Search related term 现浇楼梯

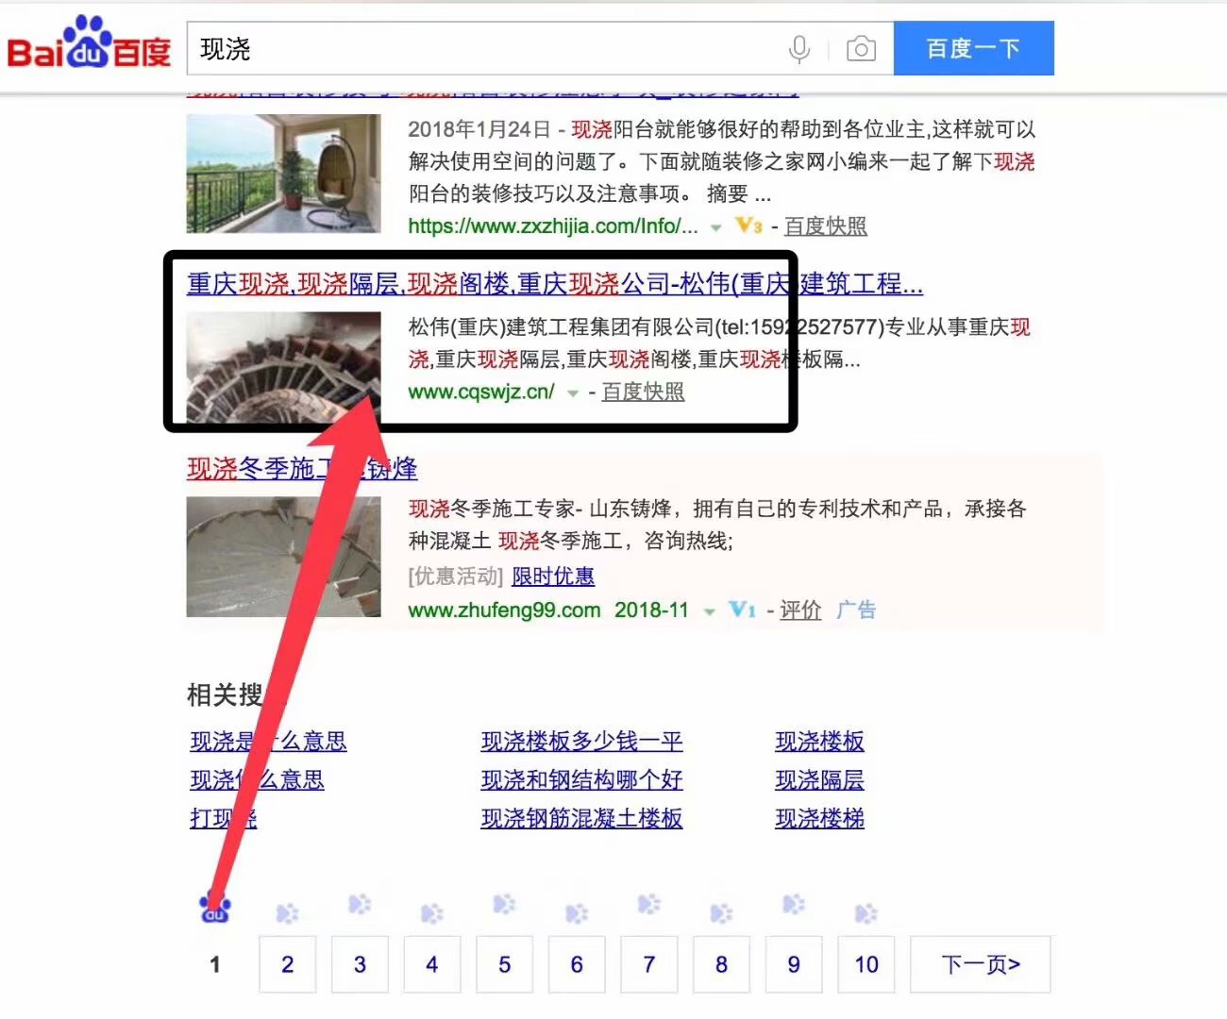[x=819, y=819]
